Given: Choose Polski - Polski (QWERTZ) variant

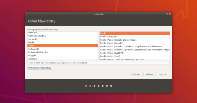Looking at the screenshot, I should (134, 53).
